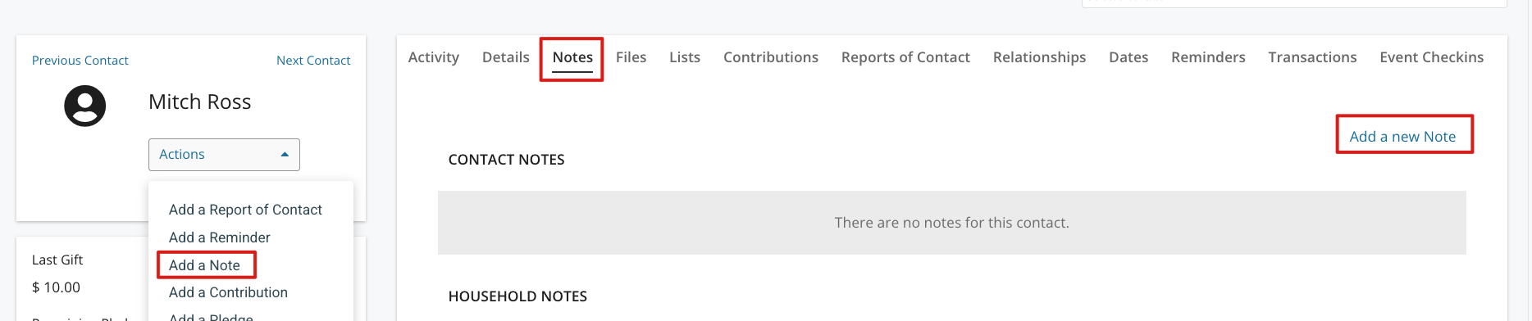The width and height of the screenshot is (1532, 321).
Task: Open the Relationships tab
Action: point(1039,57)
